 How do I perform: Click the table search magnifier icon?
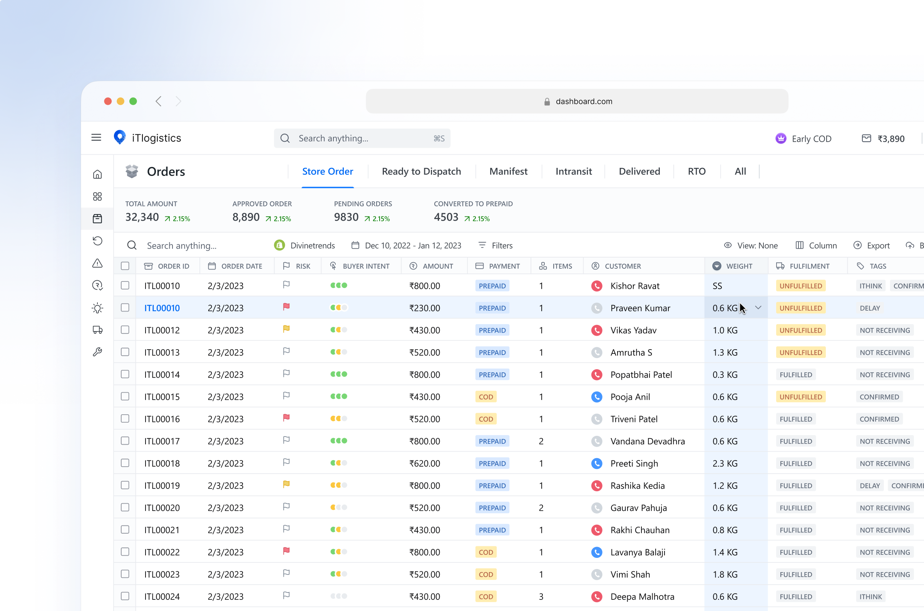132,246
